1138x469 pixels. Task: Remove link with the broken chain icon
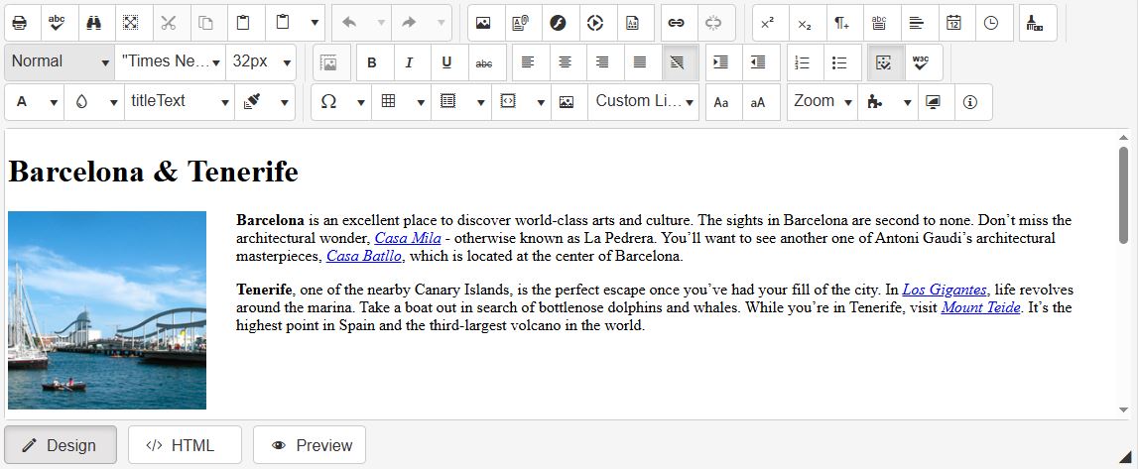click(x=713, y=23)
